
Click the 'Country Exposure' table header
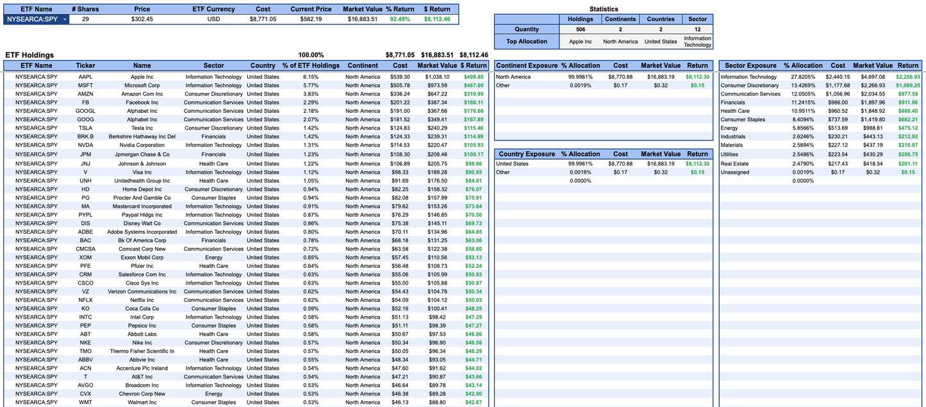tap(525, 154)
